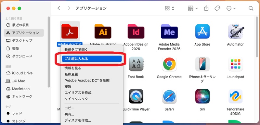Viewport: 260px width, 125px height.
Task: Click the 場所 sidebar heading
Action: click(8, 67)
